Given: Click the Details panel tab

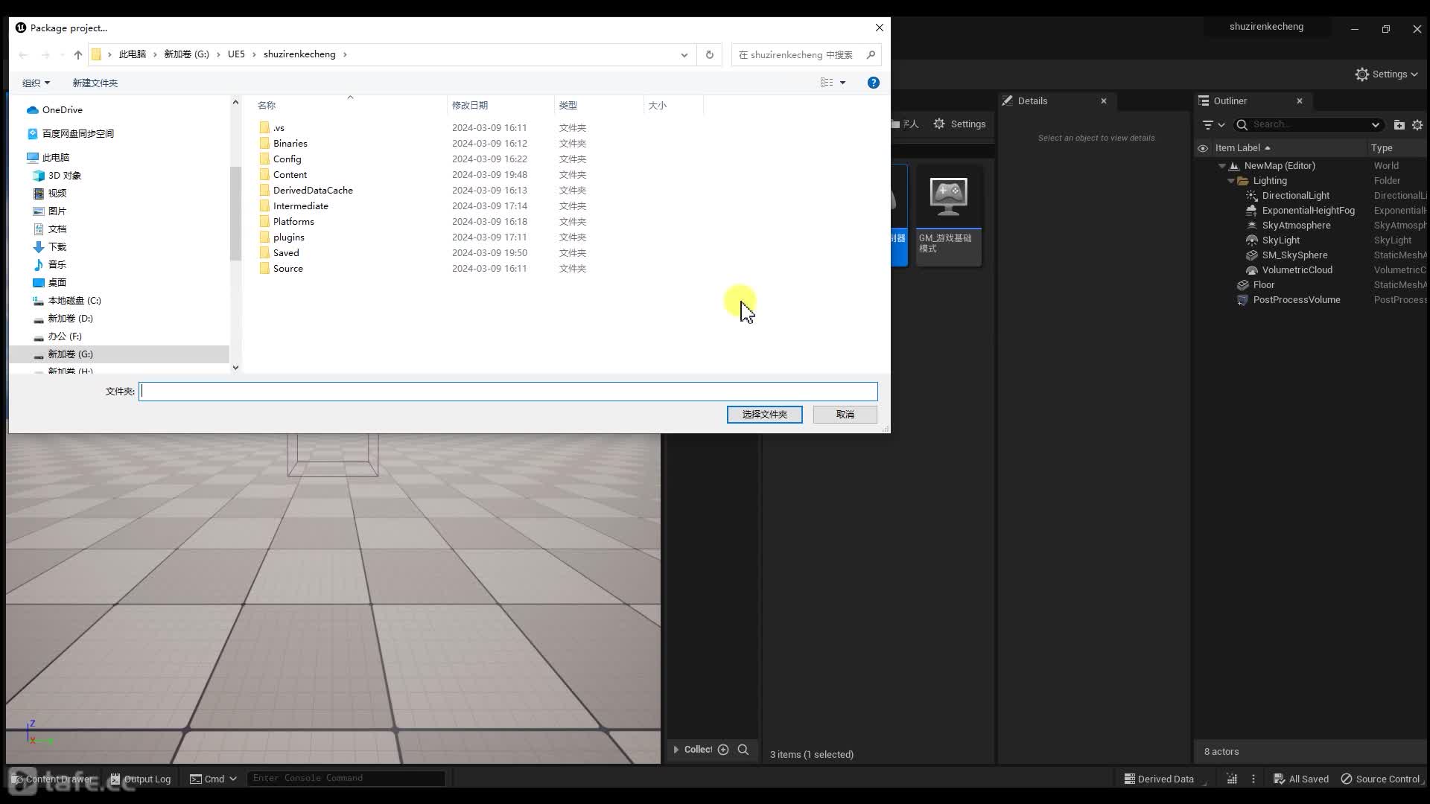Looking at the screenshot, I should (1033, 100).
